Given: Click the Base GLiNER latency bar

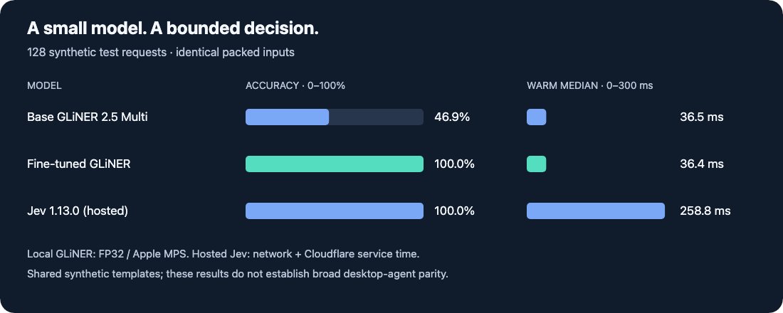Looking at the screenshot, I should tap(536, 117).
